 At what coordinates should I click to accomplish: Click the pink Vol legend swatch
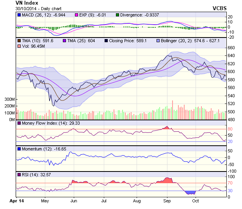(x=19, y=46)
